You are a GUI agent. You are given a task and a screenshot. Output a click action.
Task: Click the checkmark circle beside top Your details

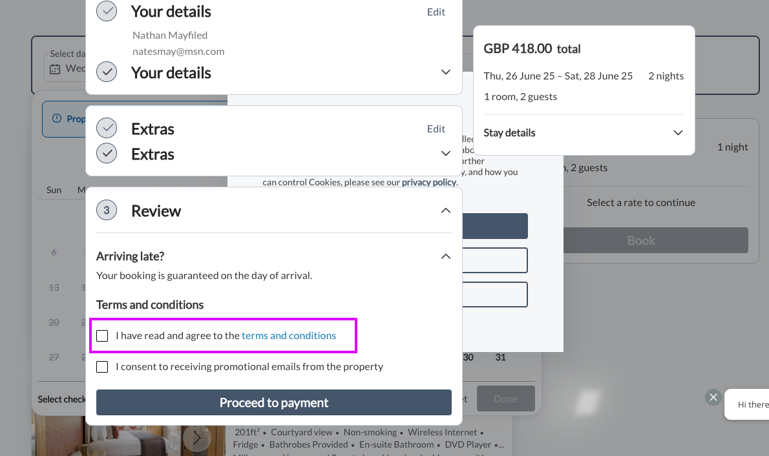coord(107,11)
